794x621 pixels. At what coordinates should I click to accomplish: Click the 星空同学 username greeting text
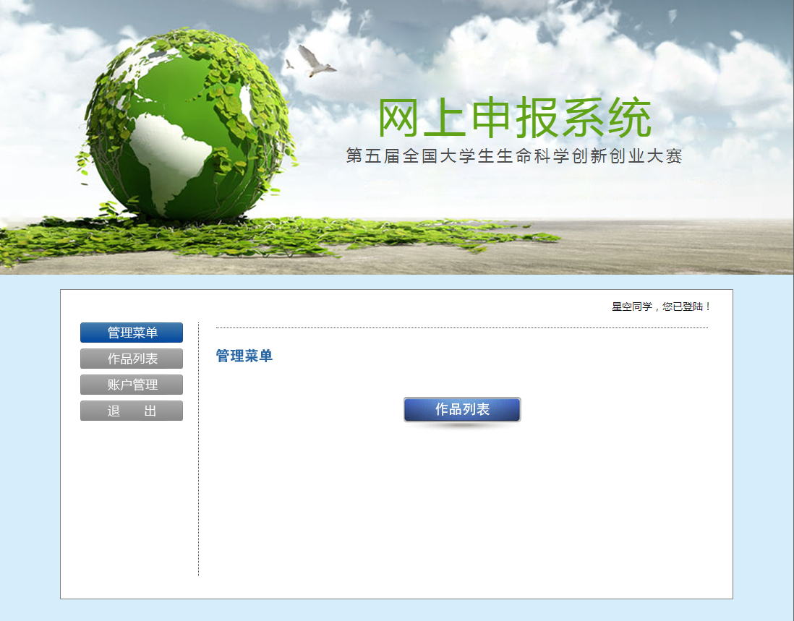click(631, 307)
